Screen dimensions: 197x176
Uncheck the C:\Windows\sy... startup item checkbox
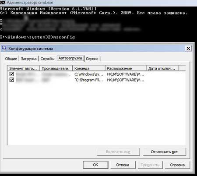tap(12, 74)
